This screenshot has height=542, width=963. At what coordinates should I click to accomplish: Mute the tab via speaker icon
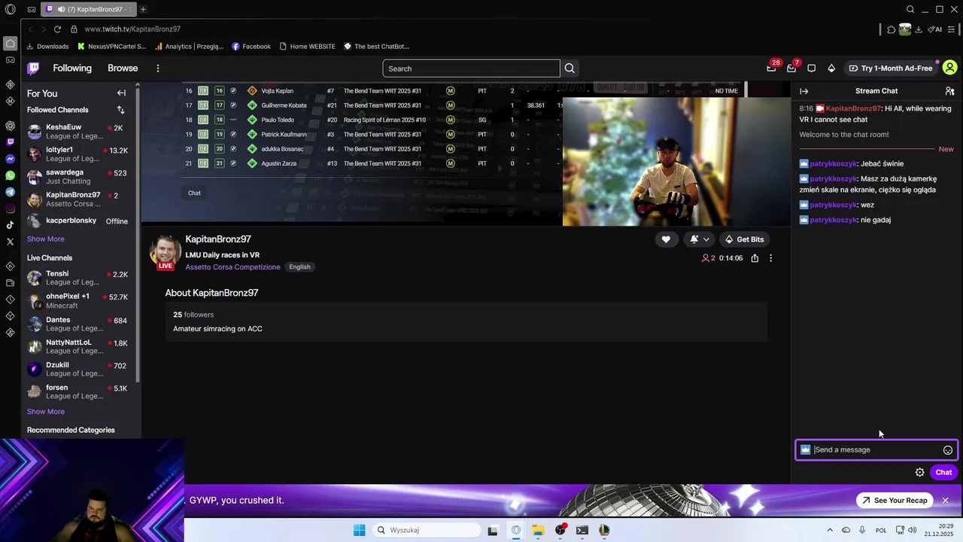click(x=59, y=9)
